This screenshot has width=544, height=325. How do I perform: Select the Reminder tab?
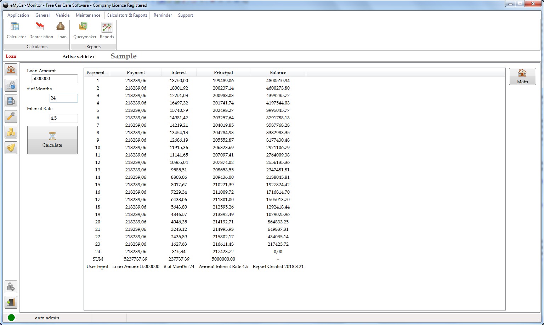tap(163, 15)
